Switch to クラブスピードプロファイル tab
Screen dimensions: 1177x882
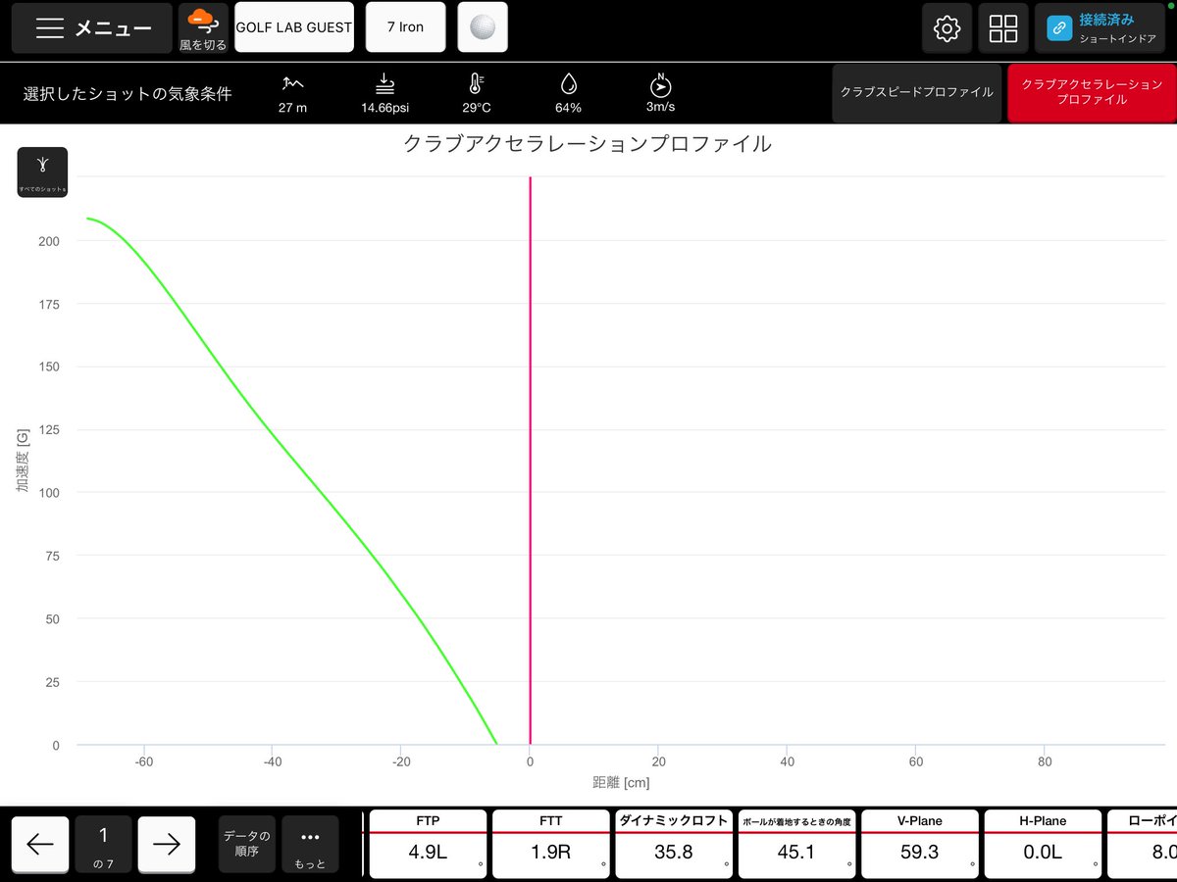coord(917,93)
